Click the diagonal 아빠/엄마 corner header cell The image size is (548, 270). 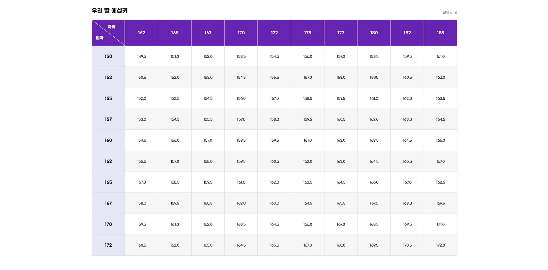click(108, 33)
